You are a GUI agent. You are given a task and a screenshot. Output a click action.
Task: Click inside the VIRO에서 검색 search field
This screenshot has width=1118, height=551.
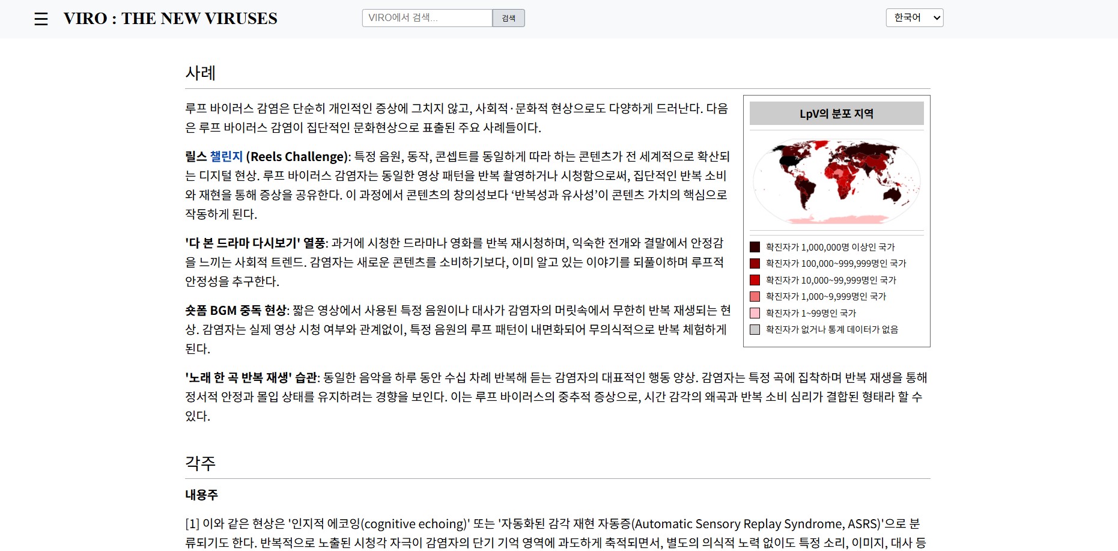coord(427,18)
